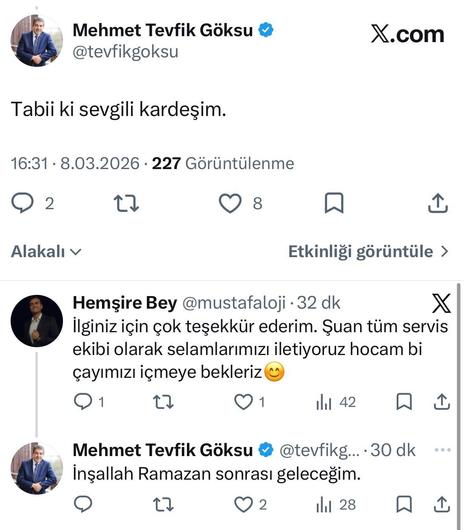Bookmark the main tweet
This screenshot has width=464, height=530.
[334, 204]
